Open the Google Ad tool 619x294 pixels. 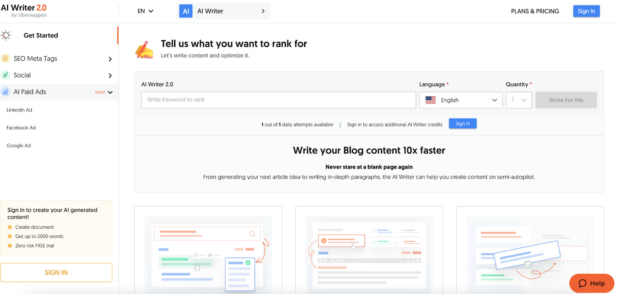pyautogui.click(x=19, y=146)
